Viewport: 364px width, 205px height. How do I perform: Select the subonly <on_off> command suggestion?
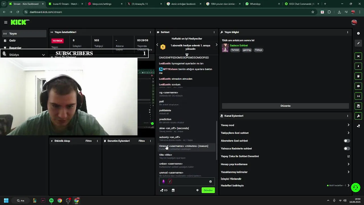pos(187,138)
